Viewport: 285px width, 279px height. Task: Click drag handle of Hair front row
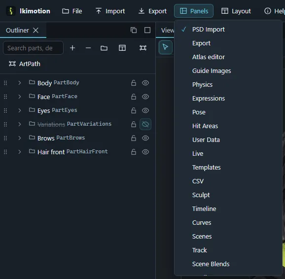tap(5, 152)
